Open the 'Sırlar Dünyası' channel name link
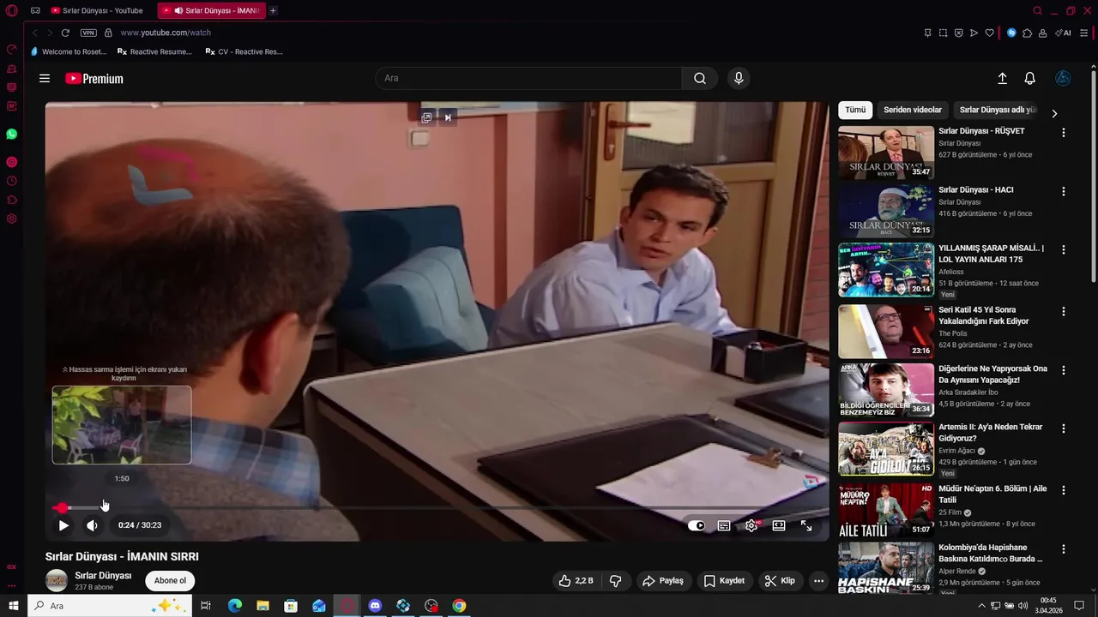The image size is (1098, 617). click(x=103, y=576)
